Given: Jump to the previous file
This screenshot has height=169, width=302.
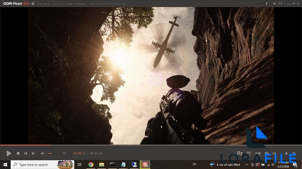Looking at the screenshot, I should click(x=26, y=153).
